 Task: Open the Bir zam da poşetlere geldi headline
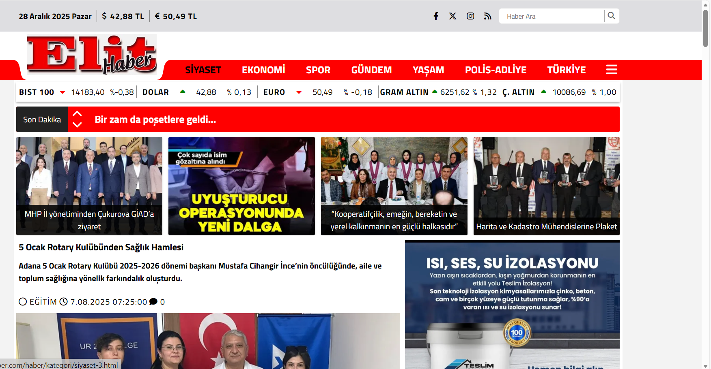(x=155, y=119)
